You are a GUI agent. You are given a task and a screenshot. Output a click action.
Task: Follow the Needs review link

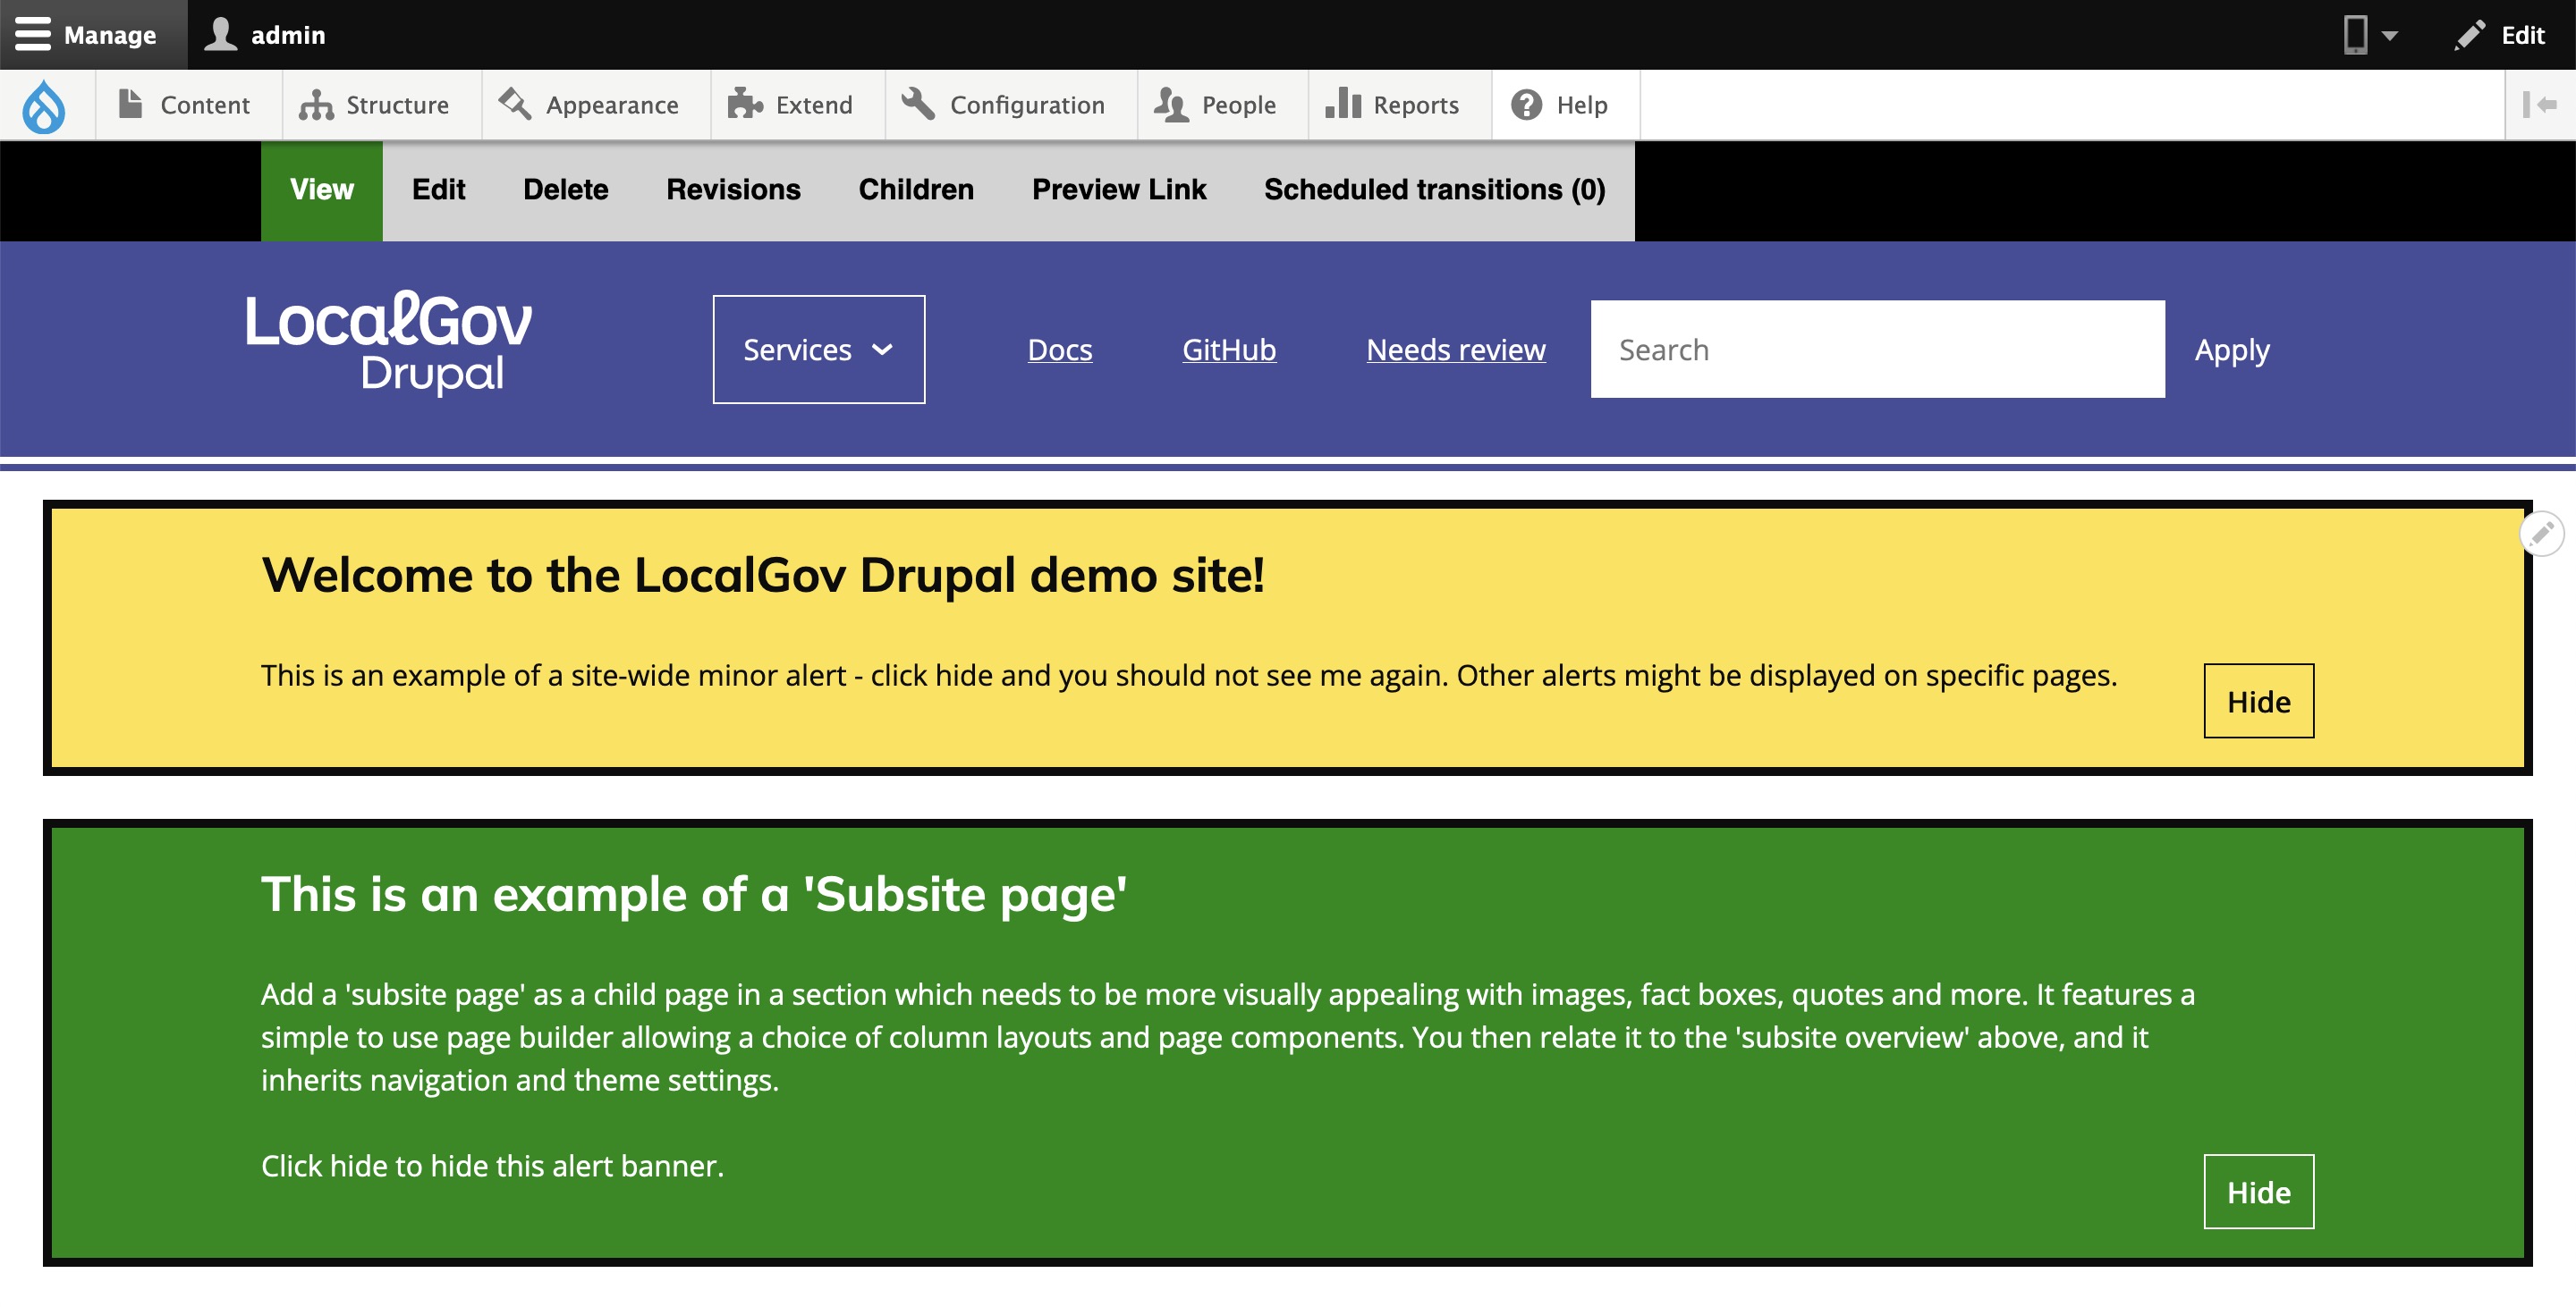coord(1456,350)
